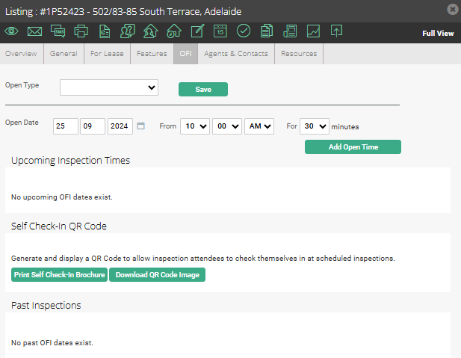461x358 pixels.
Task: Switch to the Features tab
Action: 152,54
